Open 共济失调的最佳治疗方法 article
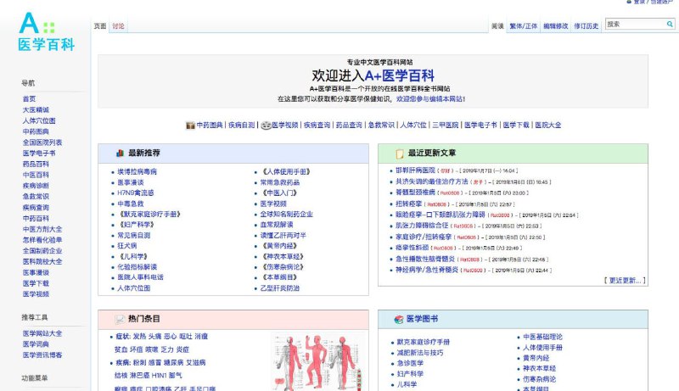This screenshot has height=391, width=679. [432, 182]
